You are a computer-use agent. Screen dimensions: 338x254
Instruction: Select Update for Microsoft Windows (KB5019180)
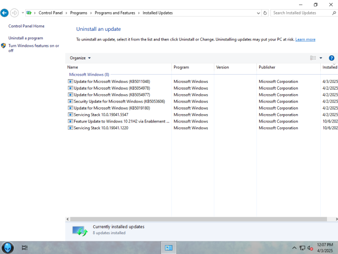coord(112,108)
